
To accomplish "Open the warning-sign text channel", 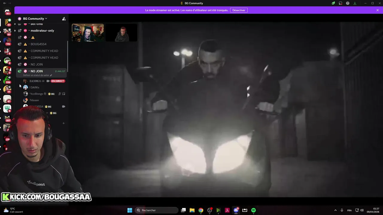I will pyautogui.click(x=41, y=37).
